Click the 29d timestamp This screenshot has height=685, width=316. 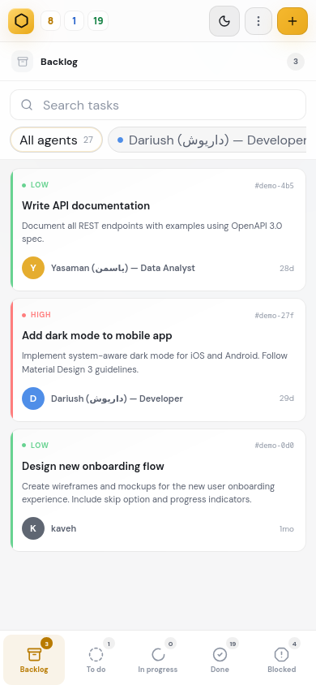click(x=287, y=399)
